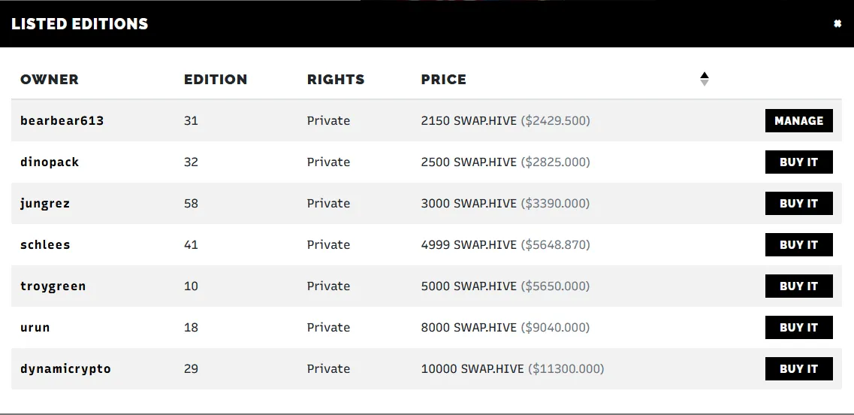Screen dimensions: 854x415
Task: Buy troygreen's edition 10
Action: point(798,286)
